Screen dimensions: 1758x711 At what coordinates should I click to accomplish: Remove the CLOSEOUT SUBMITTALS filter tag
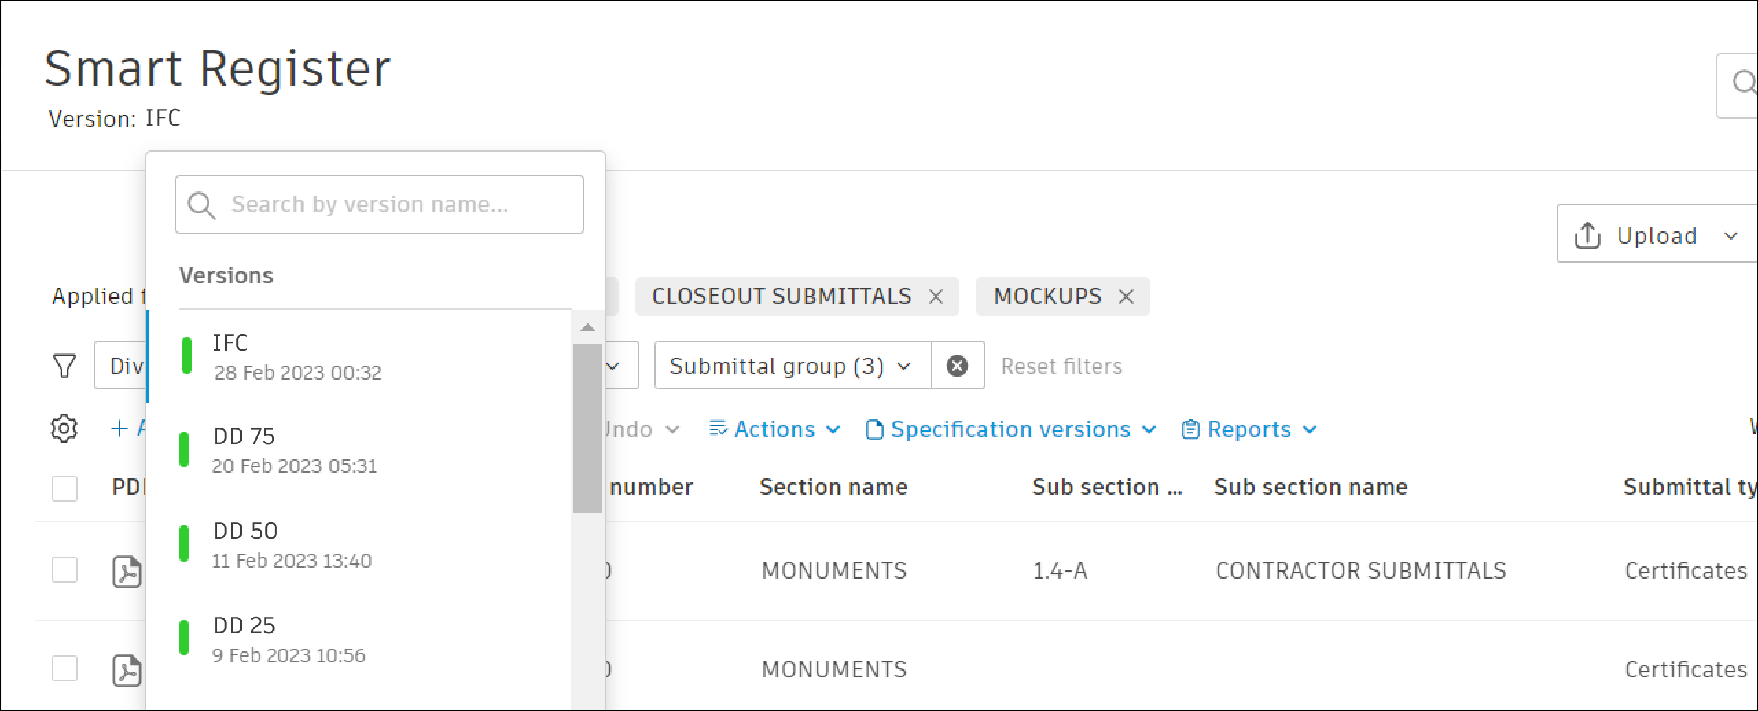pyautogui.click(x=935, y=296)
